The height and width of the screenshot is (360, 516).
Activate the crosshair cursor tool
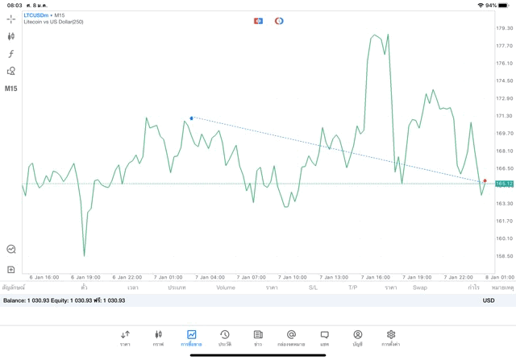tap(11, 19)
